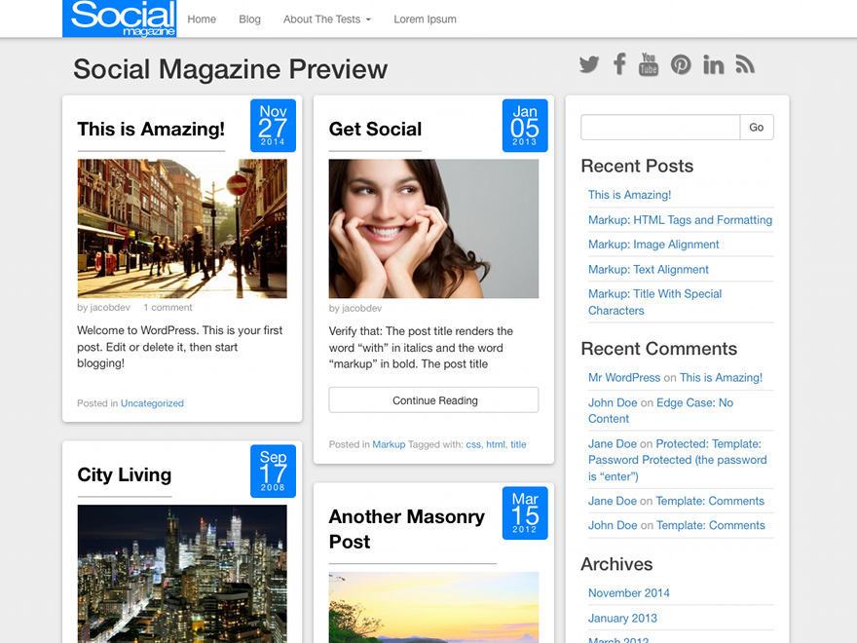The height and width of the screenshot is (643, 857).
Task: Open the smiling woman post image
Action: pos(433,229)
